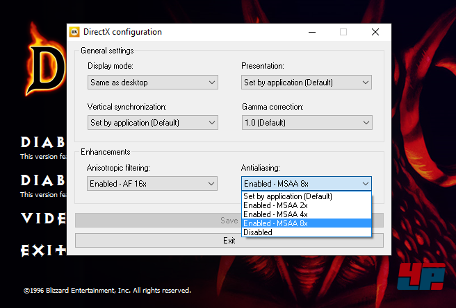Expand the Presentation combo box
The image size is (456, 308).
pyautogui.click(x=306, y=83)
